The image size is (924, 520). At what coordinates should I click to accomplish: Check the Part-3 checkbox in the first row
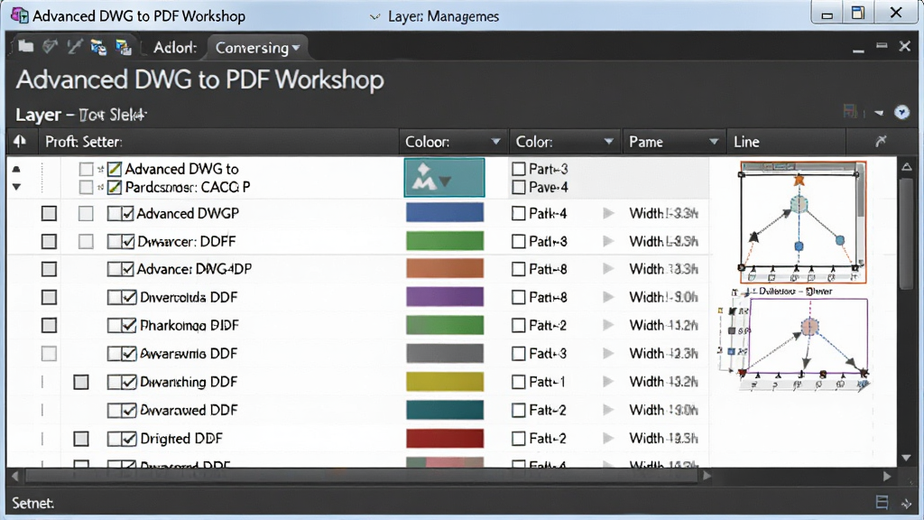pyautogui.click(x=519, y=169)
